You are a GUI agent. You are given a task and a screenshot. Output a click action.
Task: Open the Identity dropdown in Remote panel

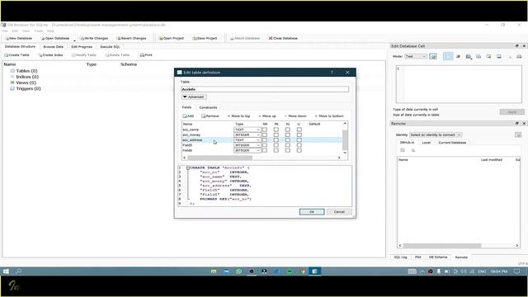tap(436, 134)
